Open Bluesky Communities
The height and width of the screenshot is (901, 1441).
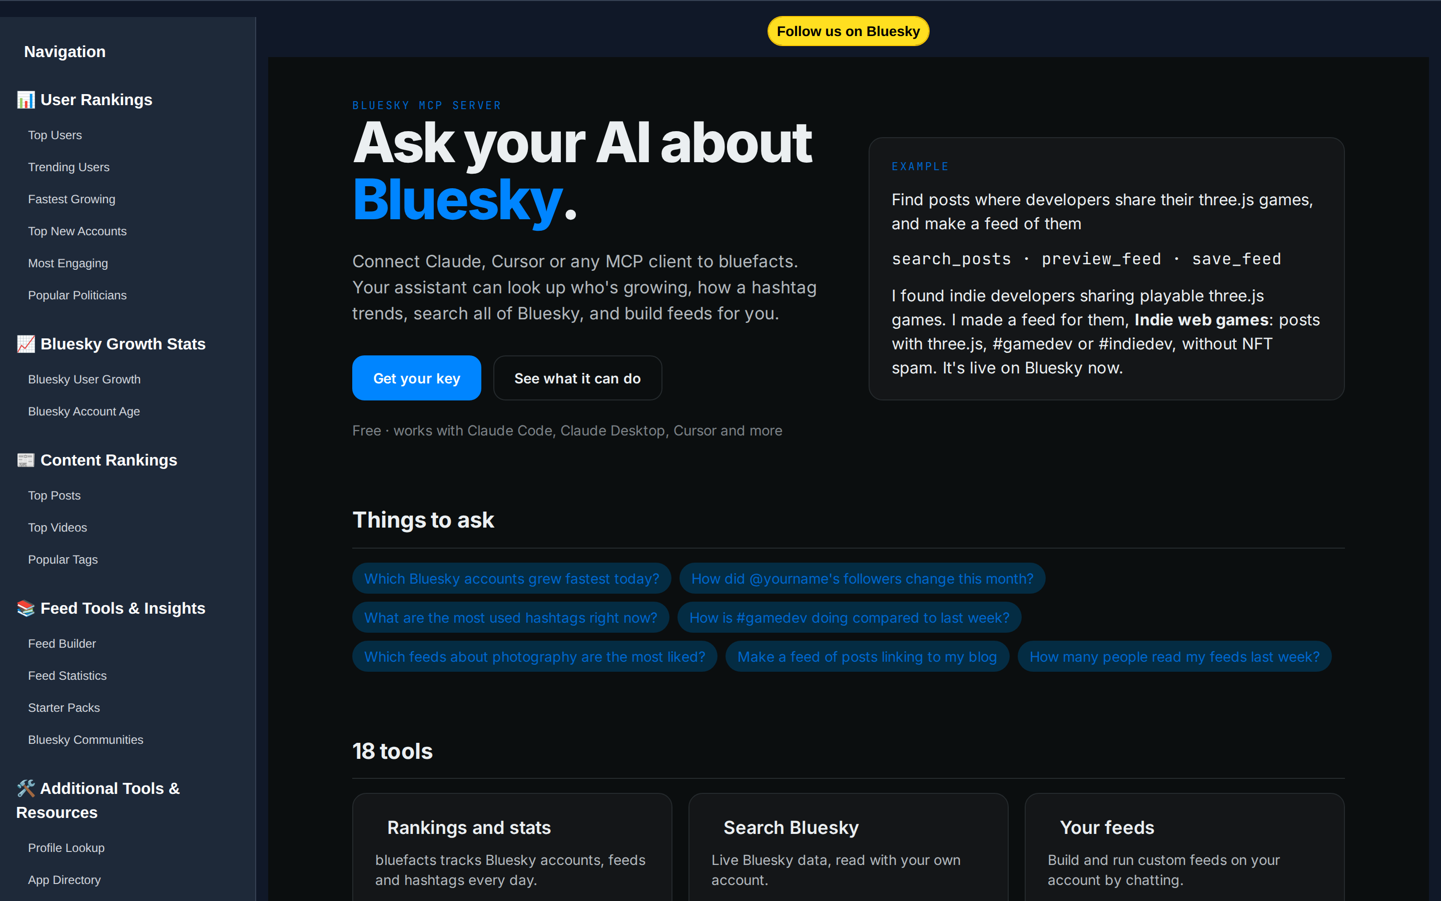86,739
